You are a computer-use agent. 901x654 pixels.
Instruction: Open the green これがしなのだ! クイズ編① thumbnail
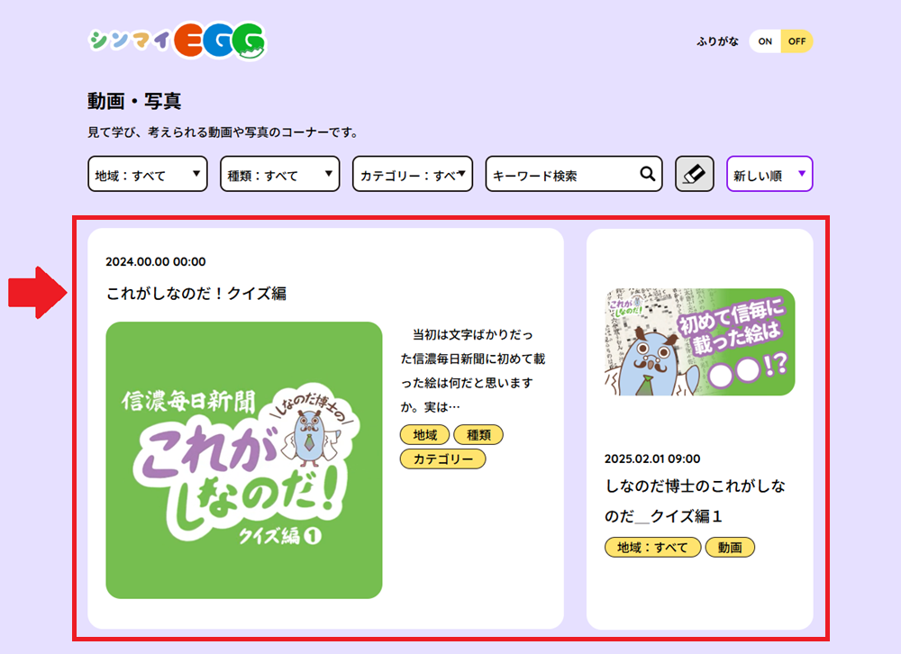244,460
